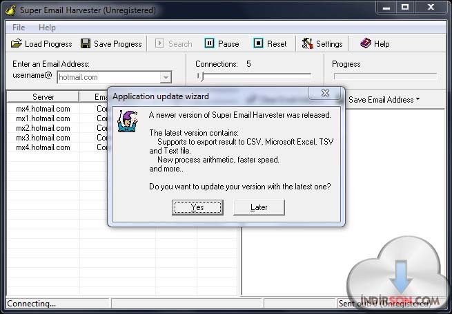The image size is (452, 314).
Task: Click the Pause icon in toolbar
Action: [209, 43]
